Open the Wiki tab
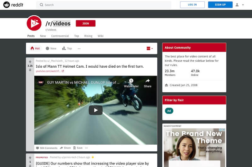Screen dimensions: 252x167 (100, 36)
